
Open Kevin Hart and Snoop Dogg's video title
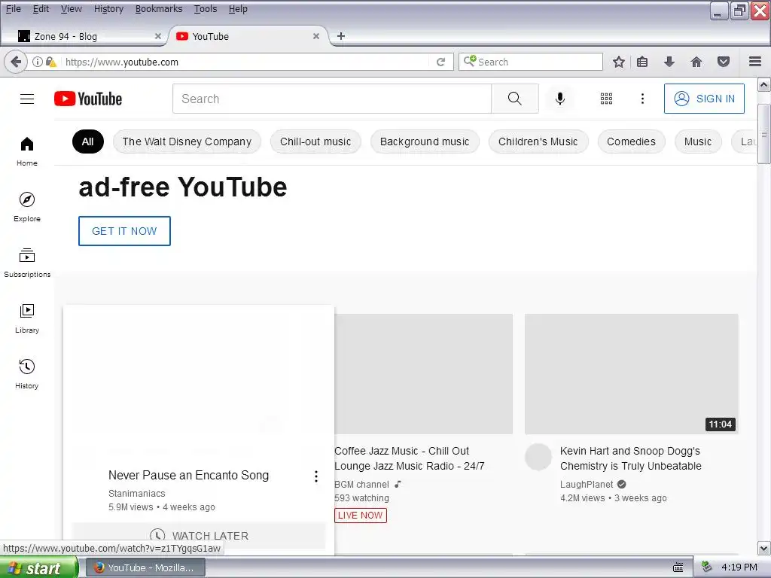tap(631, 458)
